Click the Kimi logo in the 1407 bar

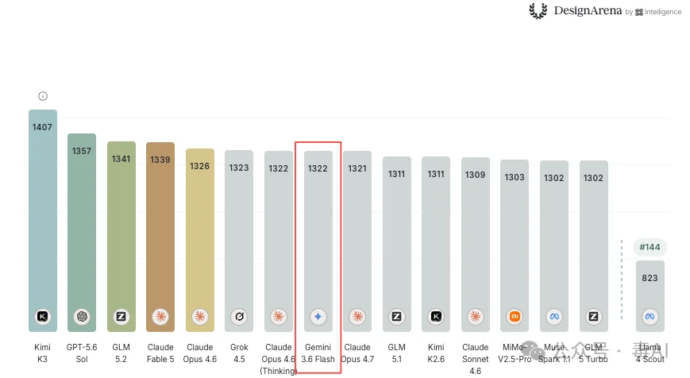43,316
